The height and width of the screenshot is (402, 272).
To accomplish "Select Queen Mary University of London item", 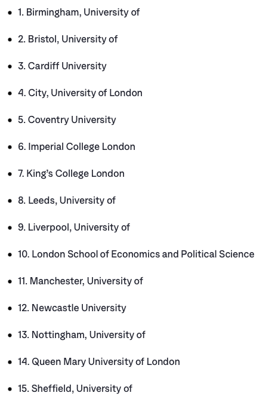I will click(x=98, y=362).
